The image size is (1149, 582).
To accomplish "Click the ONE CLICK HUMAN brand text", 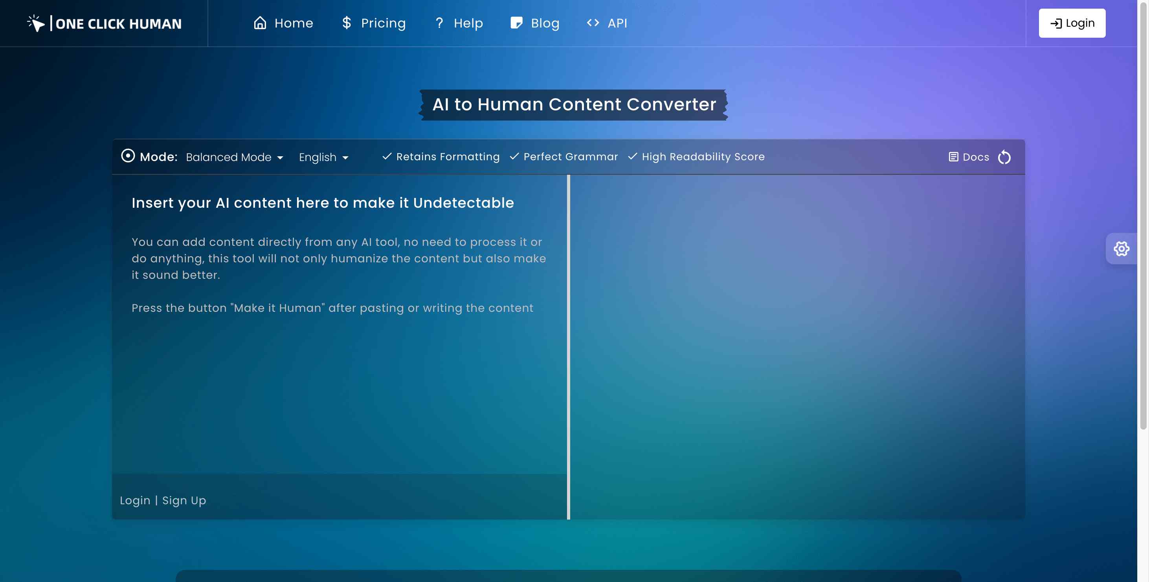I will tap(119, 24).
